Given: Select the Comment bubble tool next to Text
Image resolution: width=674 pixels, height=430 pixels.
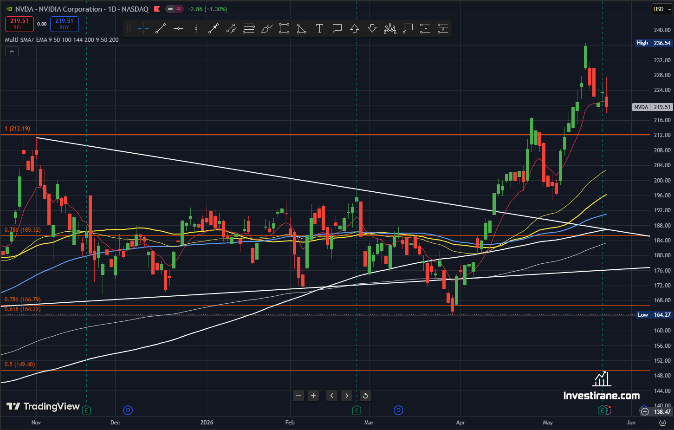Looking at the screenshot, I should (337, 29).
